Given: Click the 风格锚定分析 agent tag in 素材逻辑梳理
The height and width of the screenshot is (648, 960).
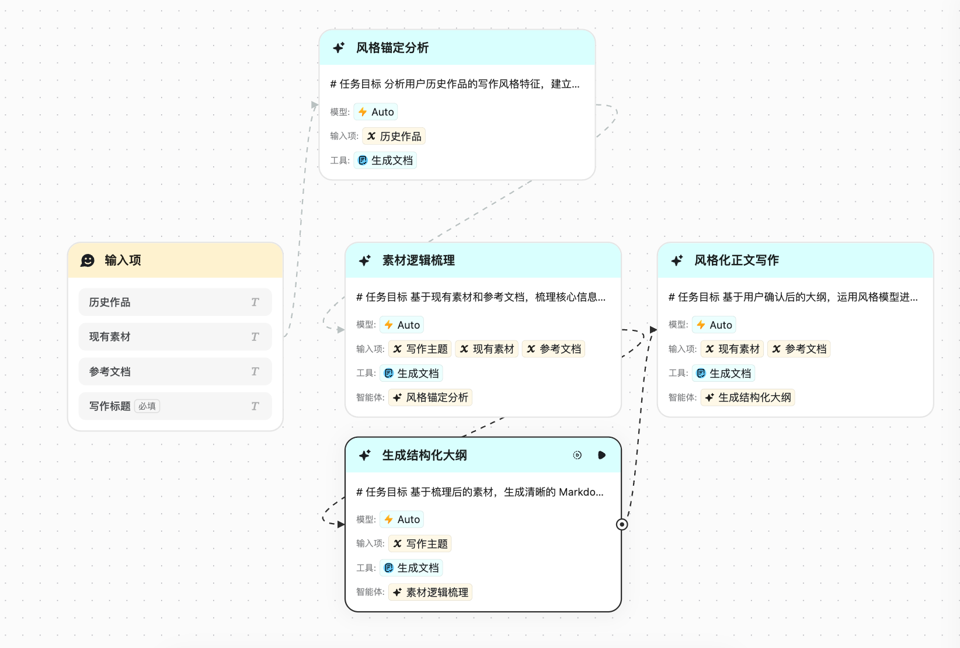Looking at the screenshot, I should coord(430,398).
